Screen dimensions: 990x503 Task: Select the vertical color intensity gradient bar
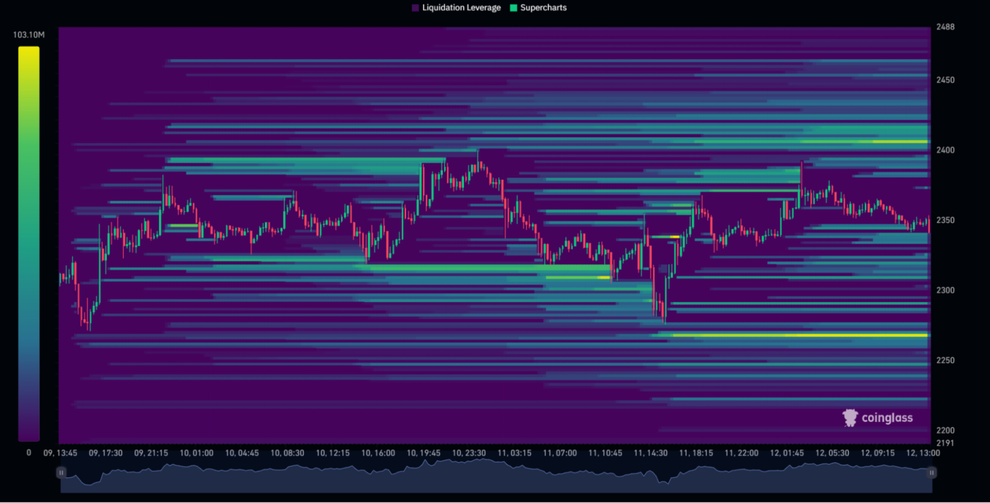28,245
